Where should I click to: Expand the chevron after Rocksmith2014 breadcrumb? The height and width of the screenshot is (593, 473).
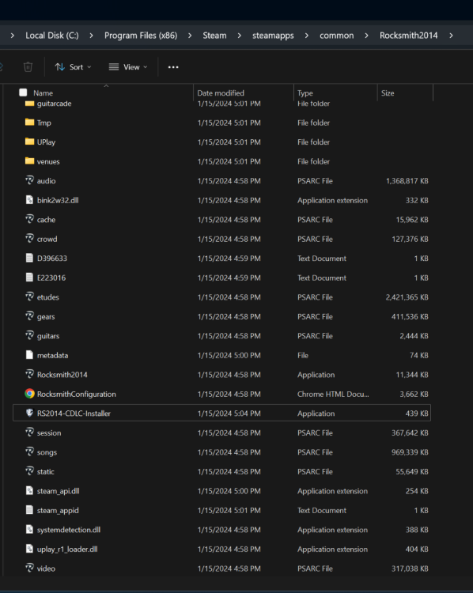click(451, 36)
